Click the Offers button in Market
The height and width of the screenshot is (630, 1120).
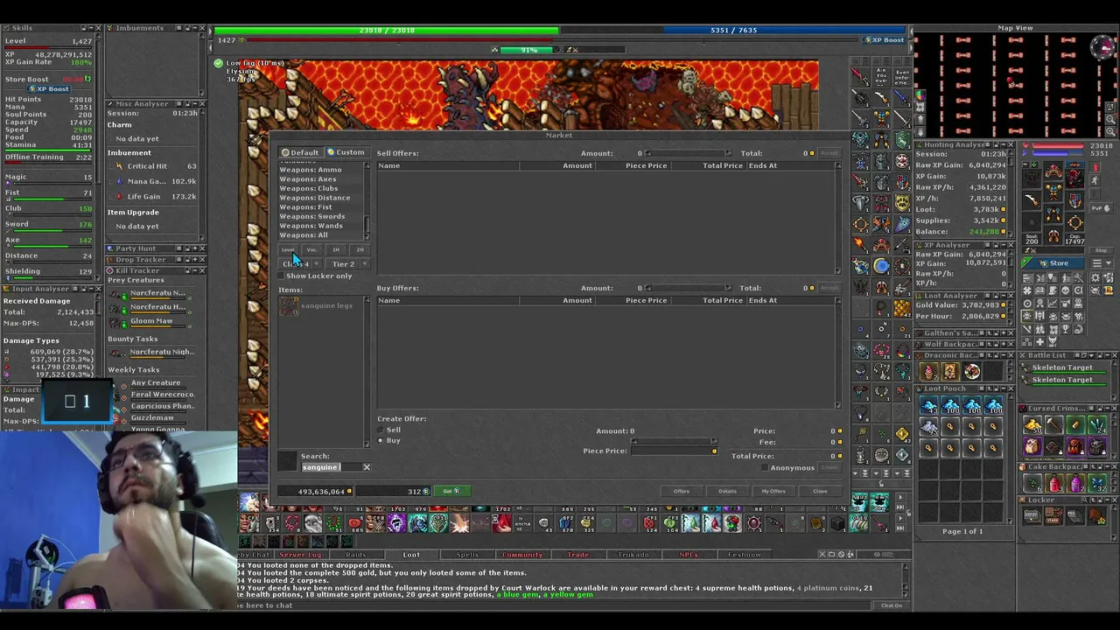coord(681,492)
